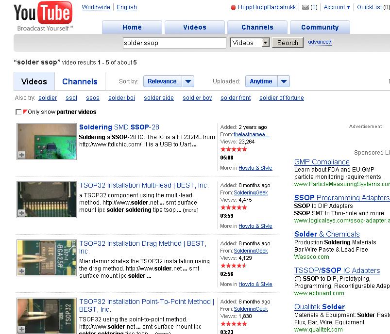Open the Community tab
The width and height of the screenshot is (390, 334).
pyautogui.click(x=320, y=27)
